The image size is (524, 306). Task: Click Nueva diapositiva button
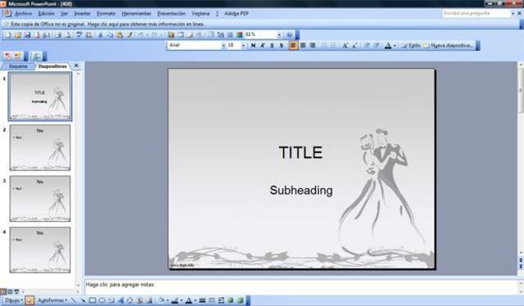tap(449, 46)
